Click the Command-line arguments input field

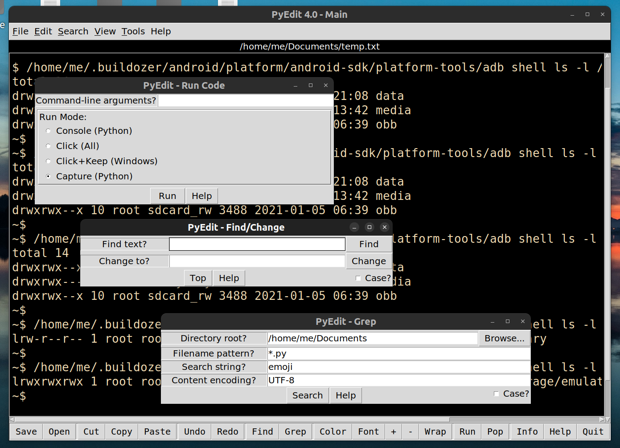coord(245,100)
